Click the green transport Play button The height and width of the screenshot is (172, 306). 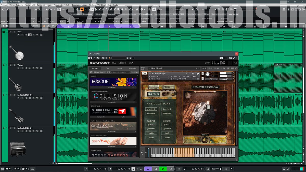click(163, 169)
